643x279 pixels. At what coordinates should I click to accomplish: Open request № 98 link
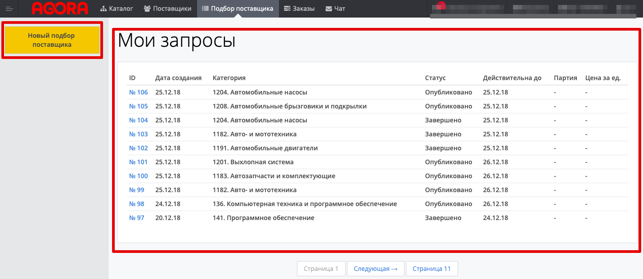click(136, 204)
